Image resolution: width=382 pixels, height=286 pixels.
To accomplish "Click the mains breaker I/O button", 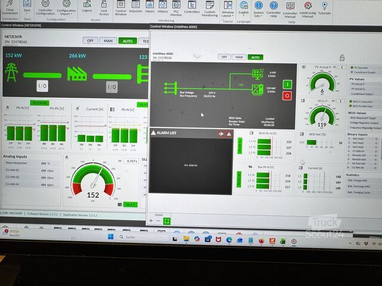I will tap(42, 86).
